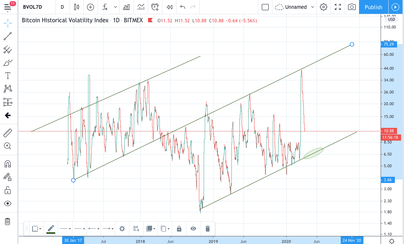Select the text annotation tool
Screen dimensions: 404x244
pos(8,76)
